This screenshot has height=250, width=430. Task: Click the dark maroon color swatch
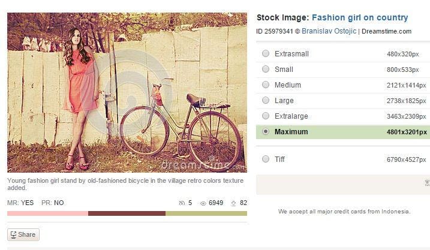127,213
